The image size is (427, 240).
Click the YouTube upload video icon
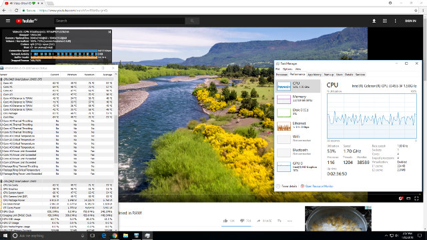[x=374, y=21]
